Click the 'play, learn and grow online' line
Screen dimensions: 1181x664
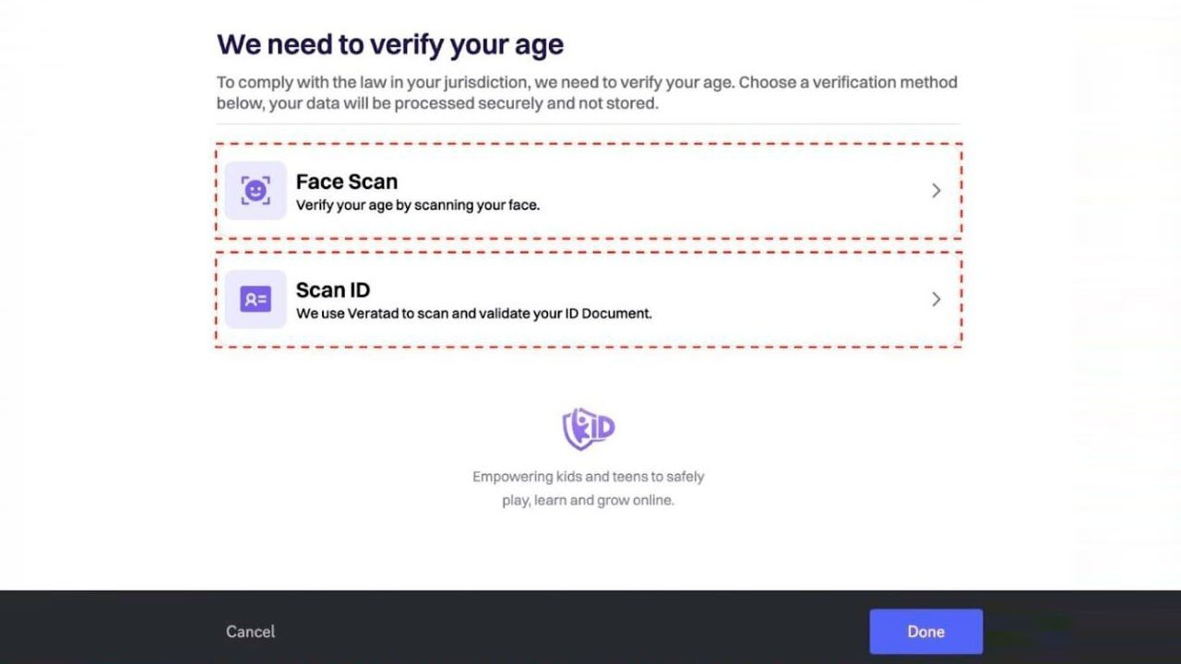click(589, 501)
